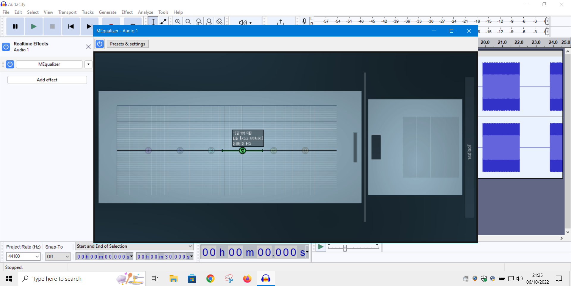Toggle the Realtime Effects master power switch
The height and width of the screenshot is (286, 571).
coord(6,47)
